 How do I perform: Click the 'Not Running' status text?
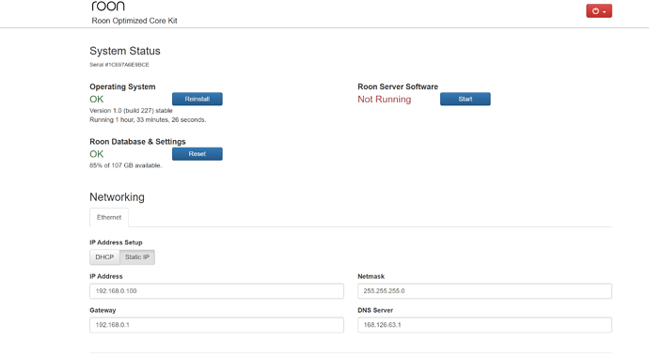coord(384,100)
